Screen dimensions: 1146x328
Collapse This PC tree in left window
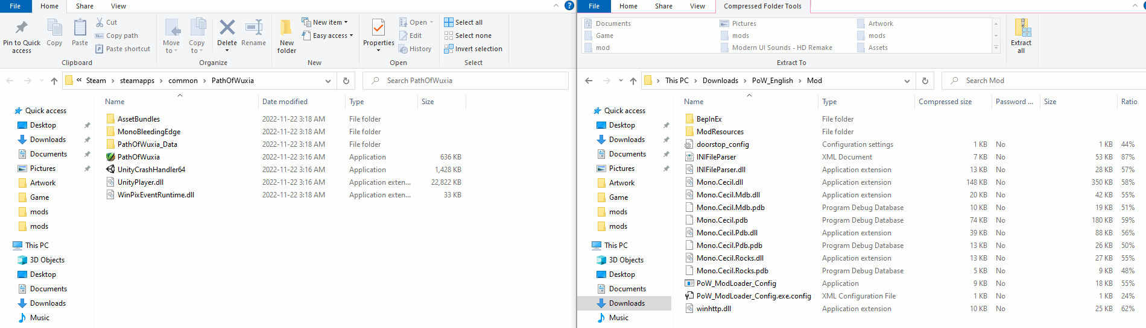click(x=7, y=246)
